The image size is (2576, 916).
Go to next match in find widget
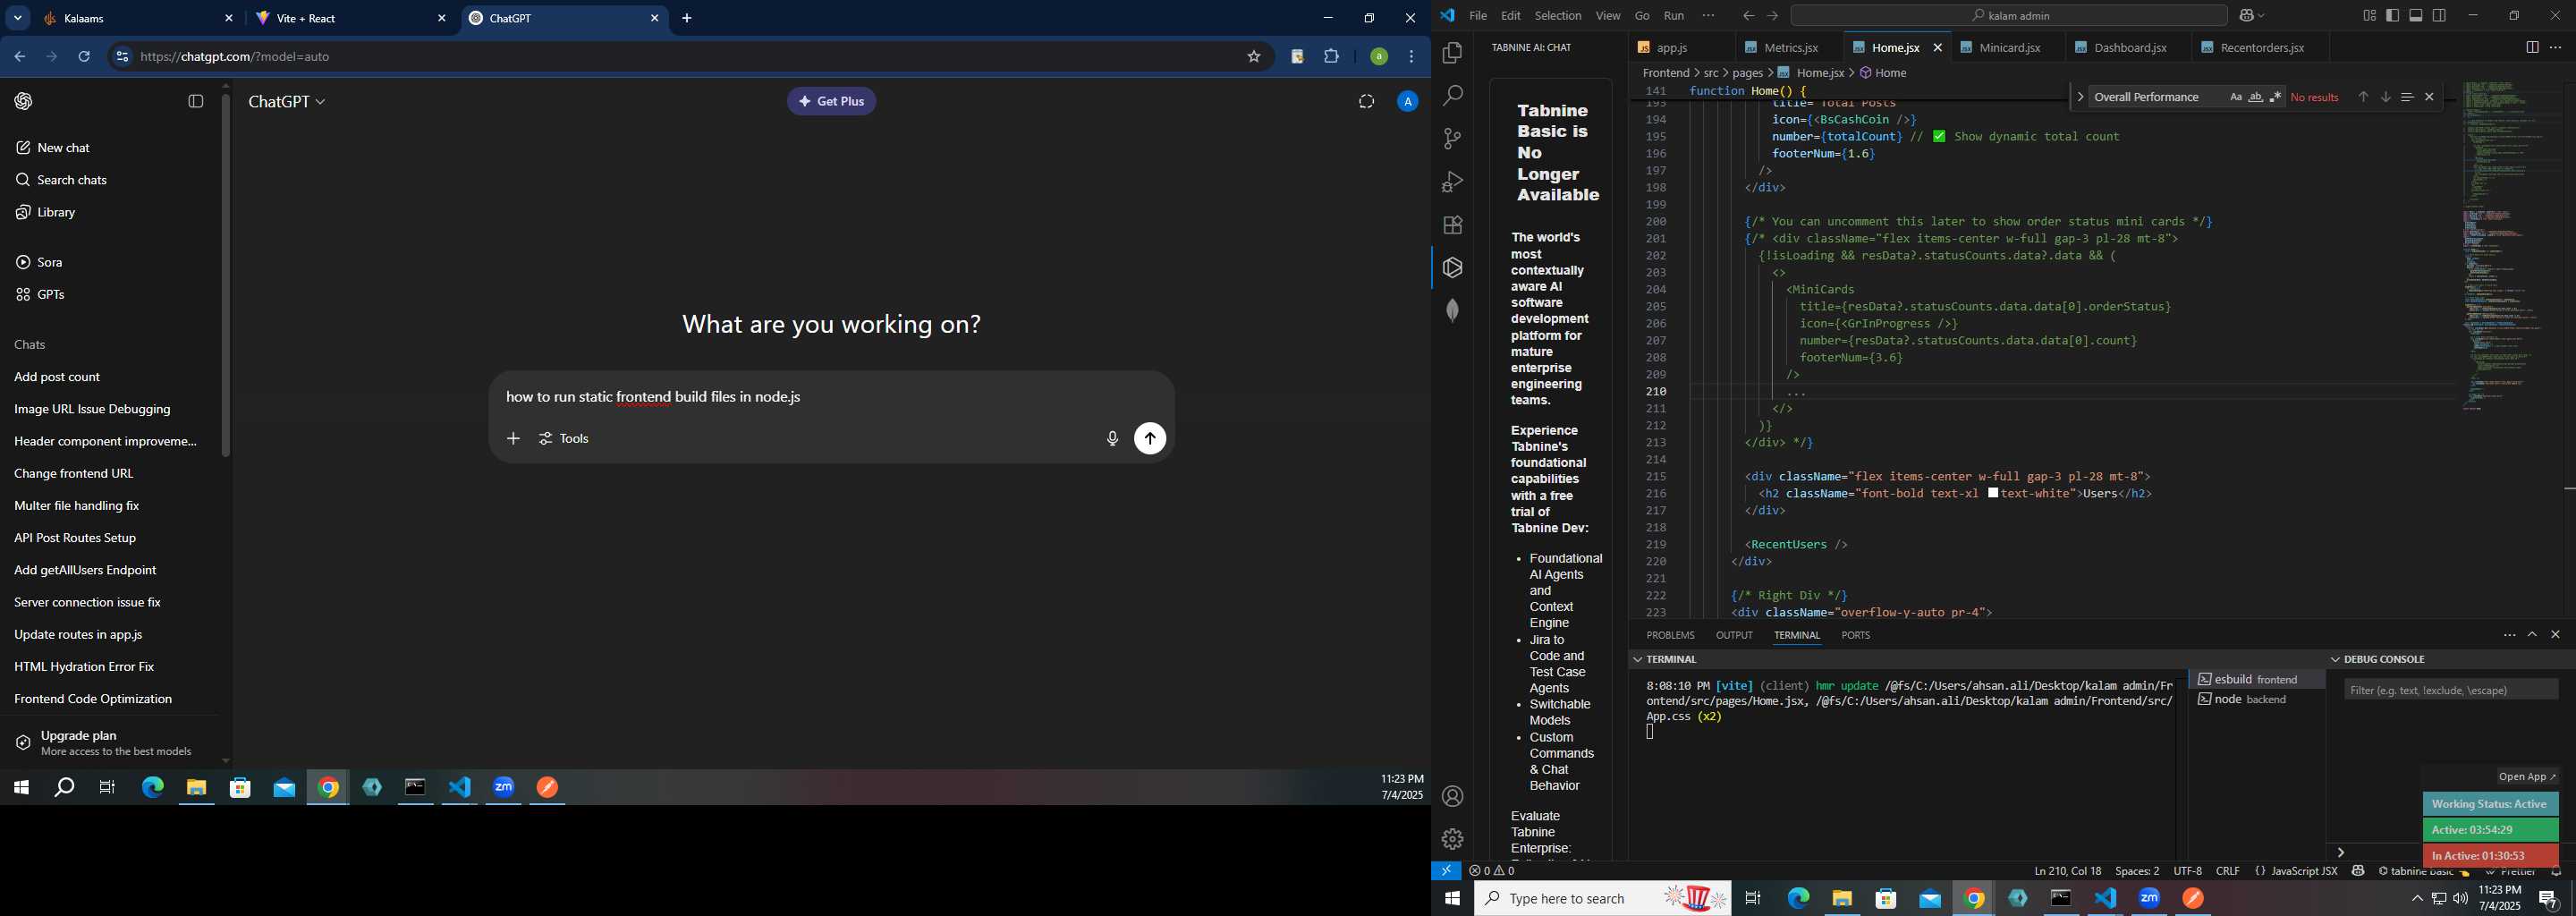(x=2385, y=97)
